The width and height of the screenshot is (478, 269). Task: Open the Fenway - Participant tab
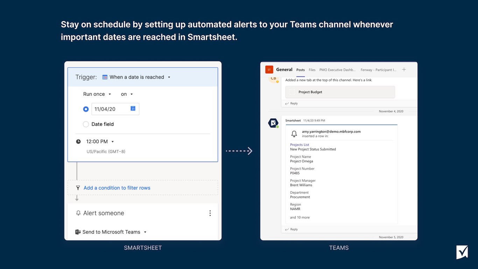point(379,70)
